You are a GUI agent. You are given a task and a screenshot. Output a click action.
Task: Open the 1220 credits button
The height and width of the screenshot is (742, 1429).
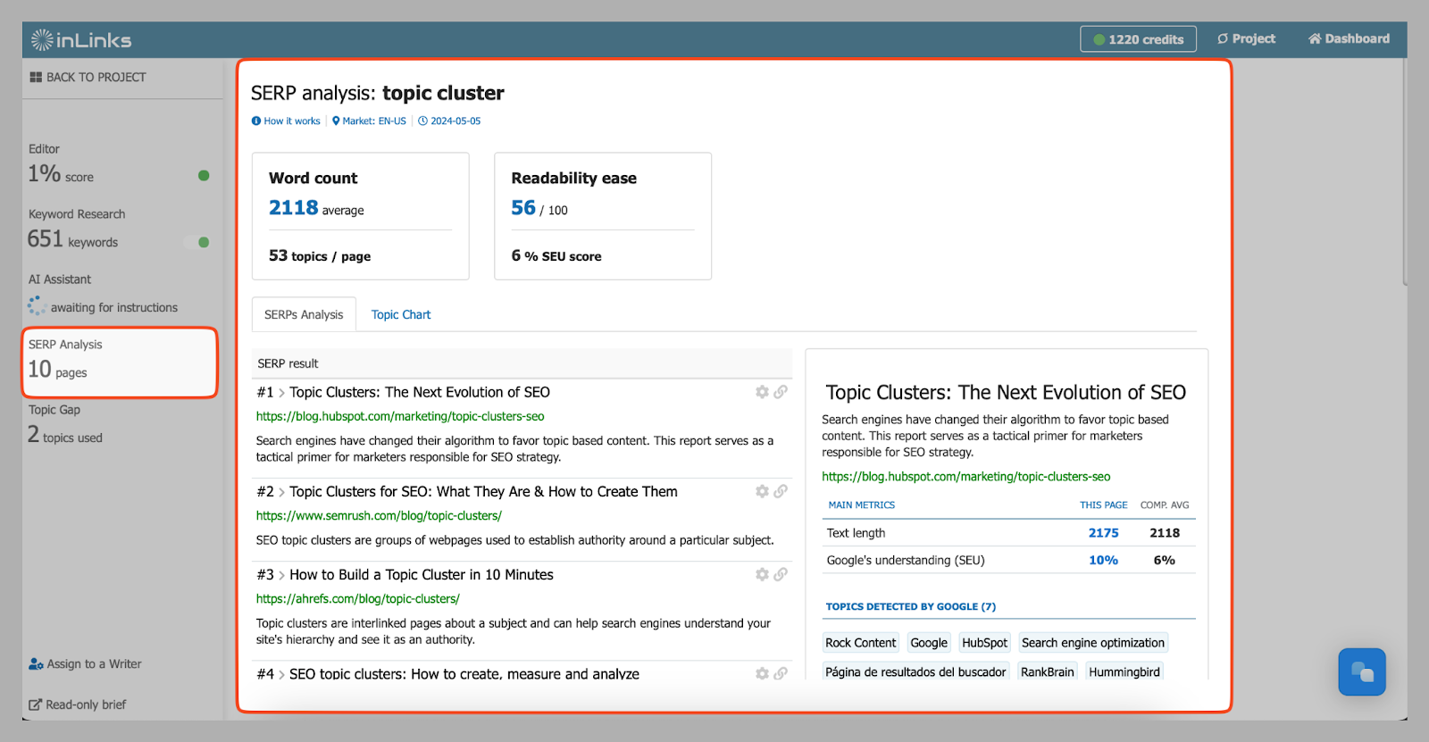tap(1138, 39)
